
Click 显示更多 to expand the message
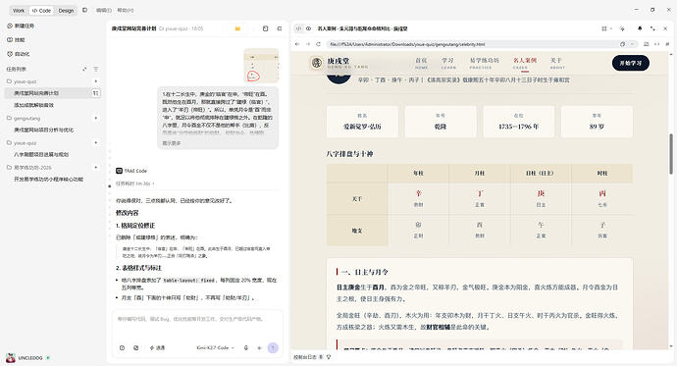point(172,143)
